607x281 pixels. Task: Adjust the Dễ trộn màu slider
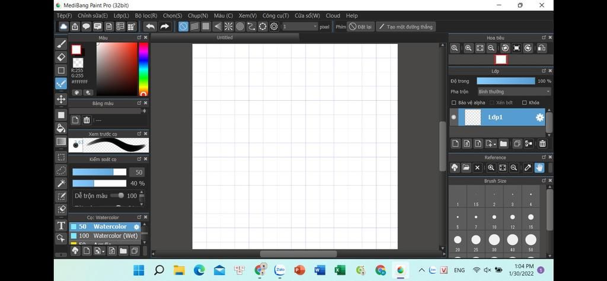tap(117, 196)
